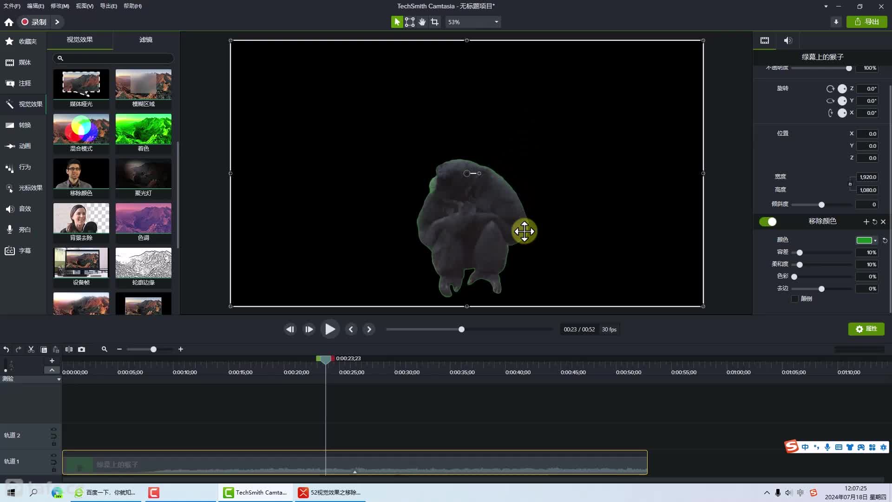Screen dimensions: 892x502
Task: Open Media (媒体) bin
Action: coord(23,62)
